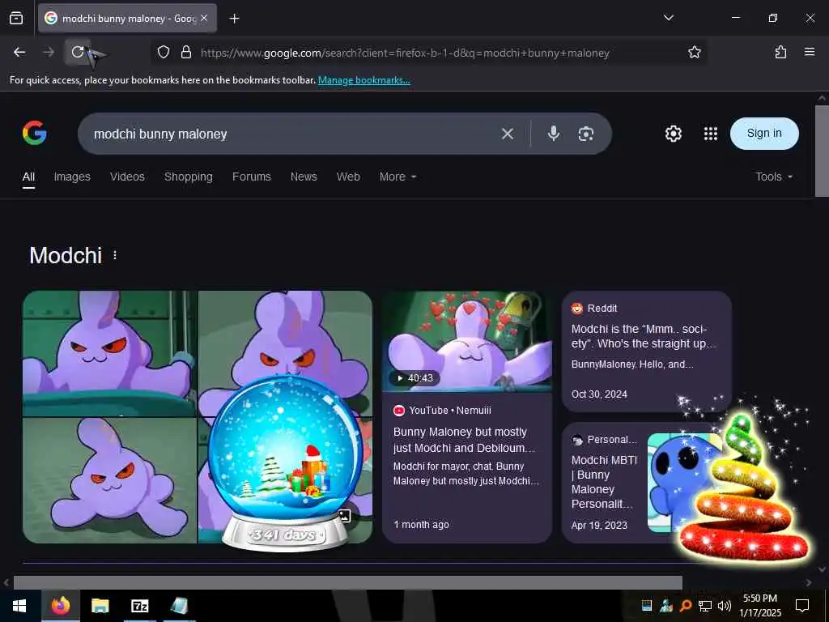This screenshot has height=622, width=829.
Task: Bookmark this page with the star
Action: click(694, 52)
